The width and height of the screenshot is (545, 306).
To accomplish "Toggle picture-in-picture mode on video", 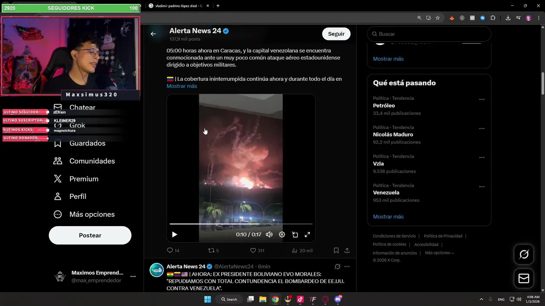I will [295, 235].
